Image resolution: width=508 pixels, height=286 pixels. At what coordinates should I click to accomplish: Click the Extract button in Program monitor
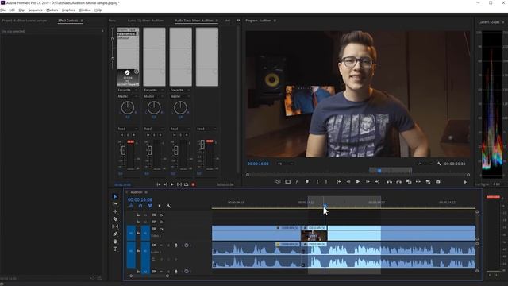[x=398, y=182]
